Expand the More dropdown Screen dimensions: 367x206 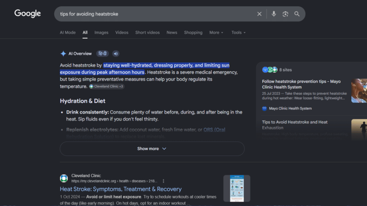(216, 32)
